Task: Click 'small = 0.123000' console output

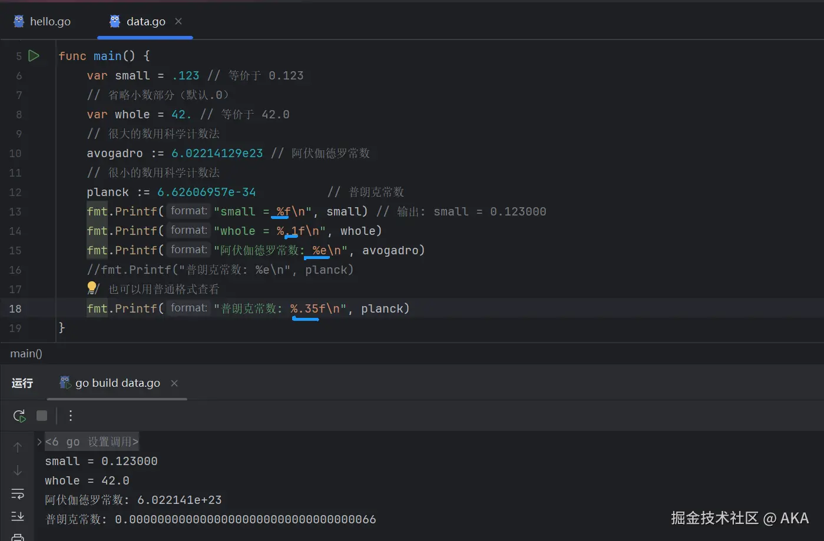Action: point(101,461)
